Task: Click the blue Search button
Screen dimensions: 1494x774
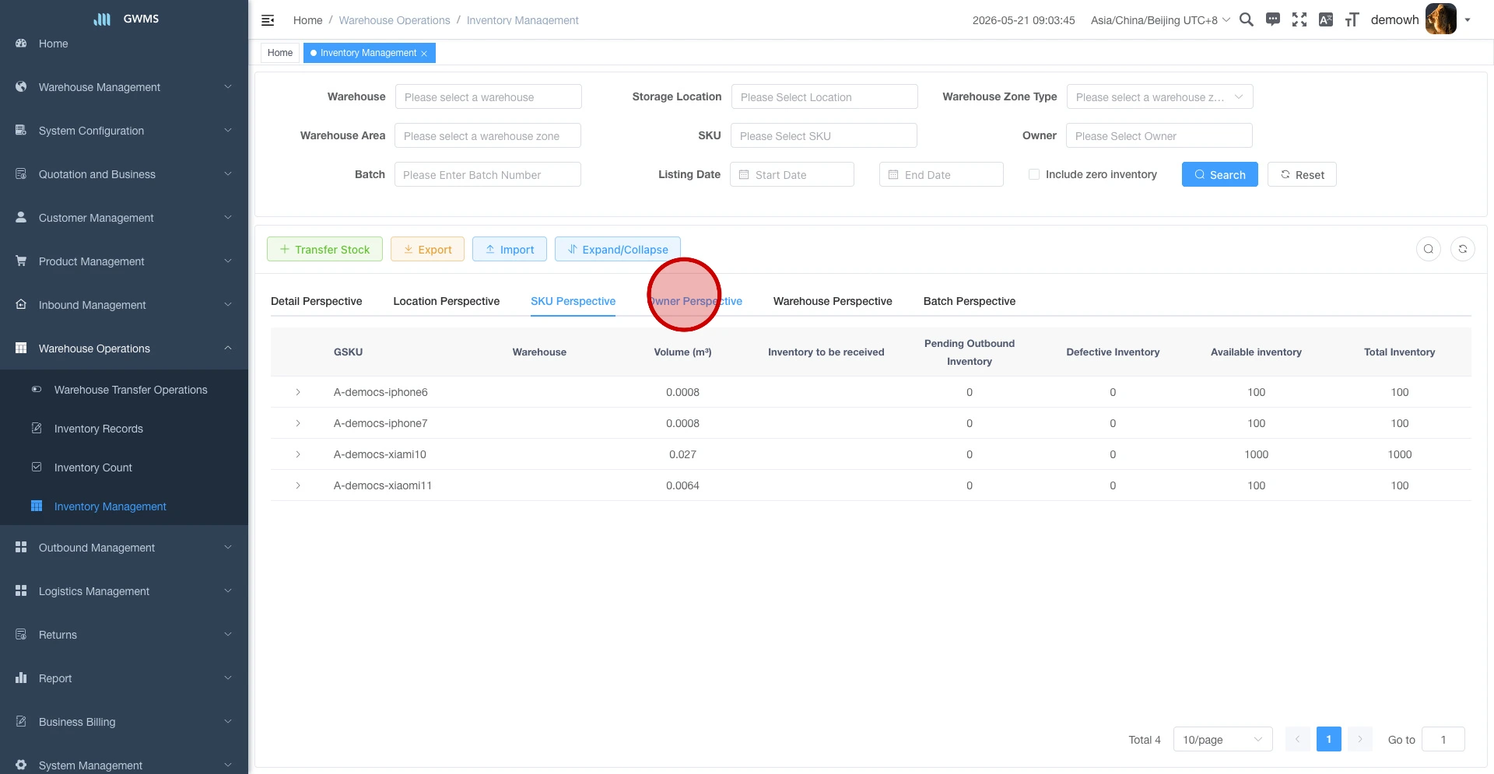Action: [x=1219, y=174]
